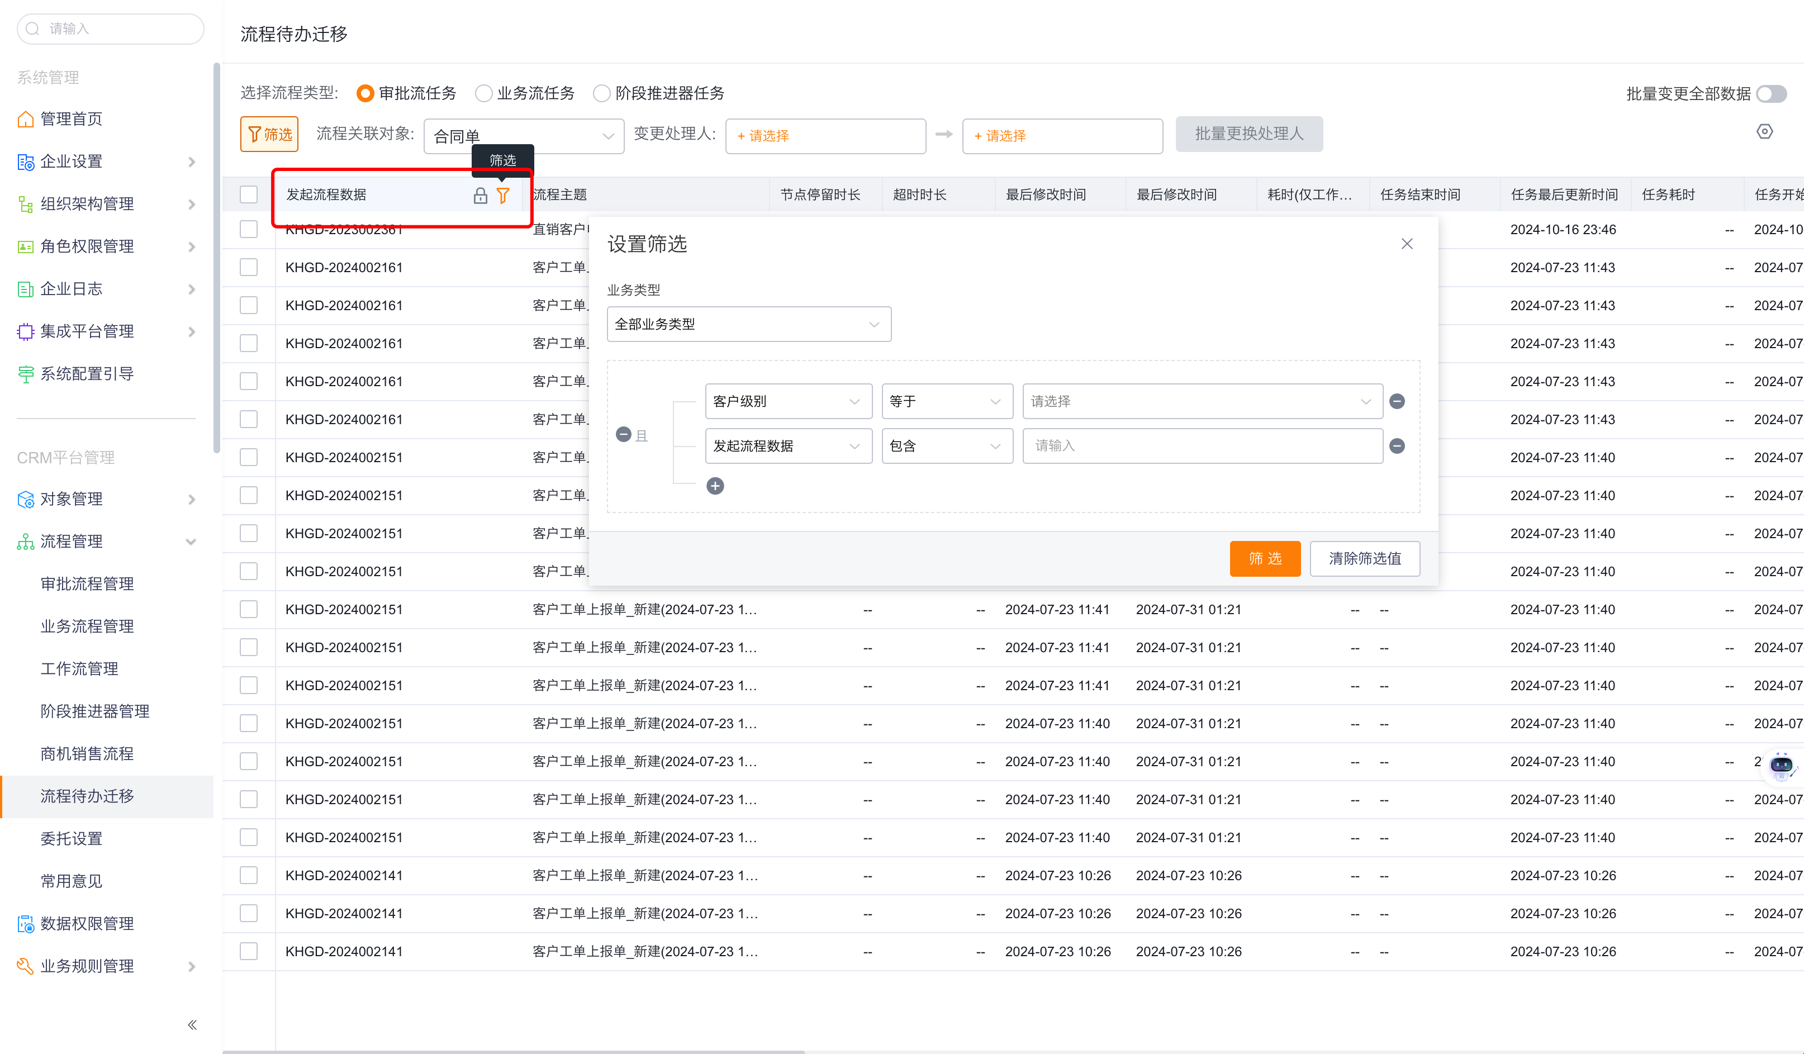Click the minus icon beside 且 logic group
The height and width of the screenshot is (1054, 1804).
coord(624,435)
